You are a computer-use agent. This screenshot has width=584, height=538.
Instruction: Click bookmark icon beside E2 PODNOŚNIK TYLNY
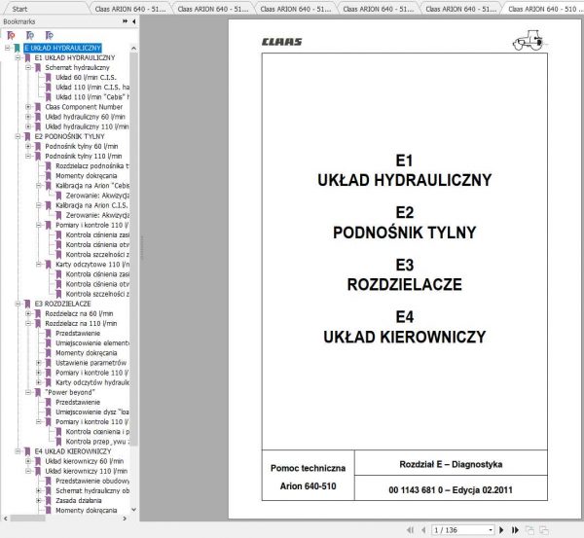(x=27, y=136)
